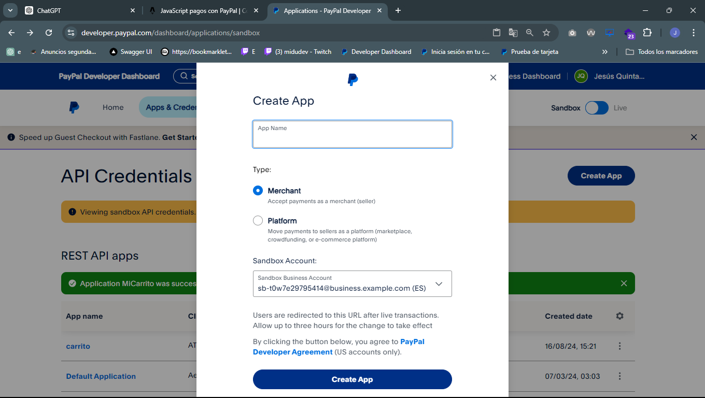Click the dashboard search box
The height and width of the screenshot is (398, 705).
(185, 76)
